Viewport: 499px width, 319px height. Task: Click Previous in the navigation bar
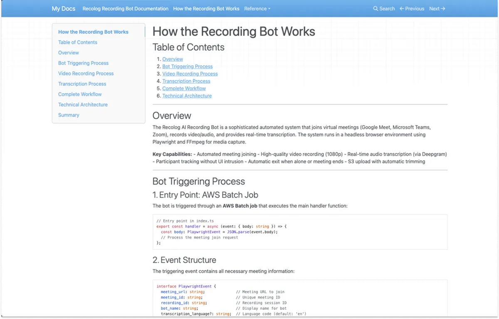pos(415,8)
